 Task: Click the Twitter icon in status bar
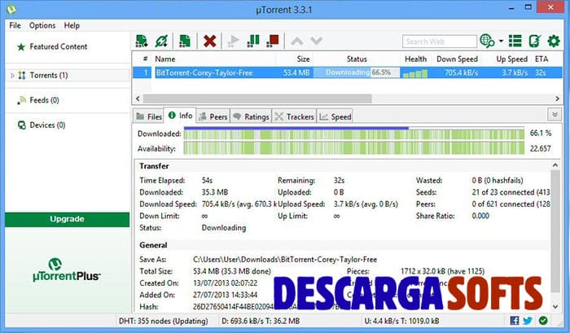[x=528, y=321]
